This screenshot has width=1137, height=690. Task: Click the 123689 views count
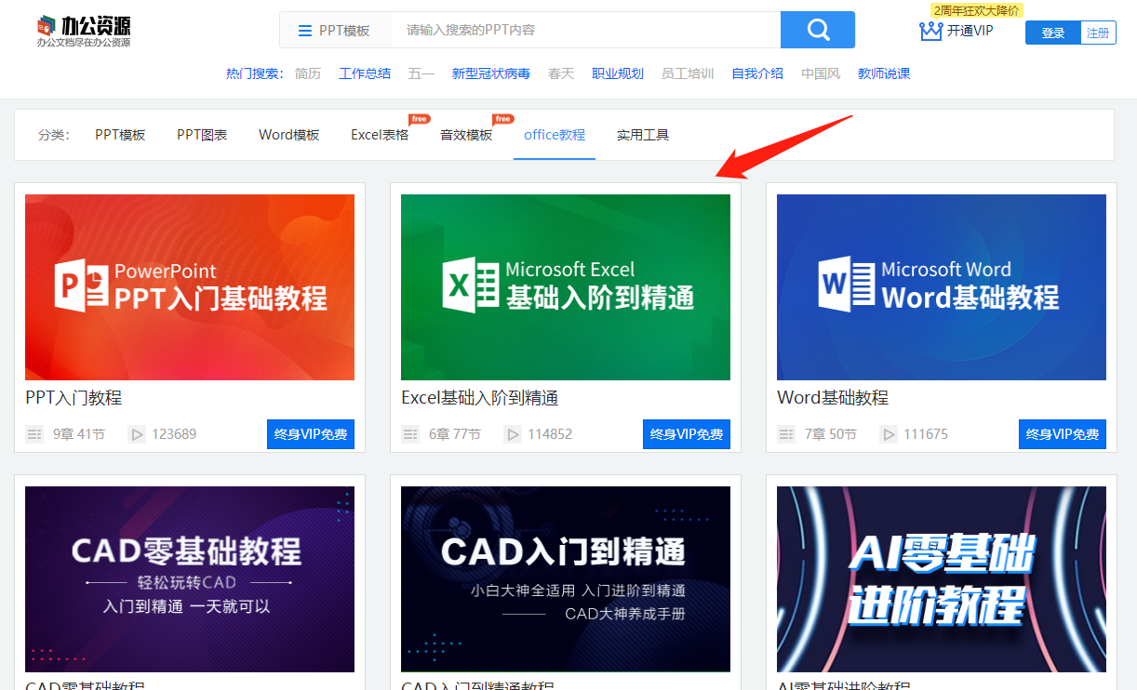coord(174,434)
